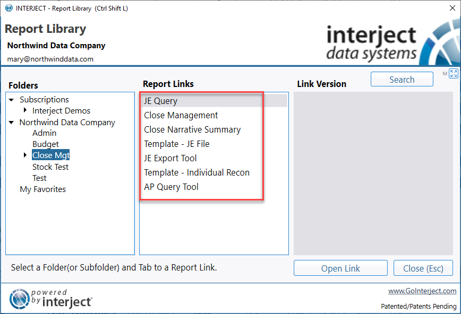Click the Open Link button
The width and height of the screenshot is (461, 314).
coord(340,268)
